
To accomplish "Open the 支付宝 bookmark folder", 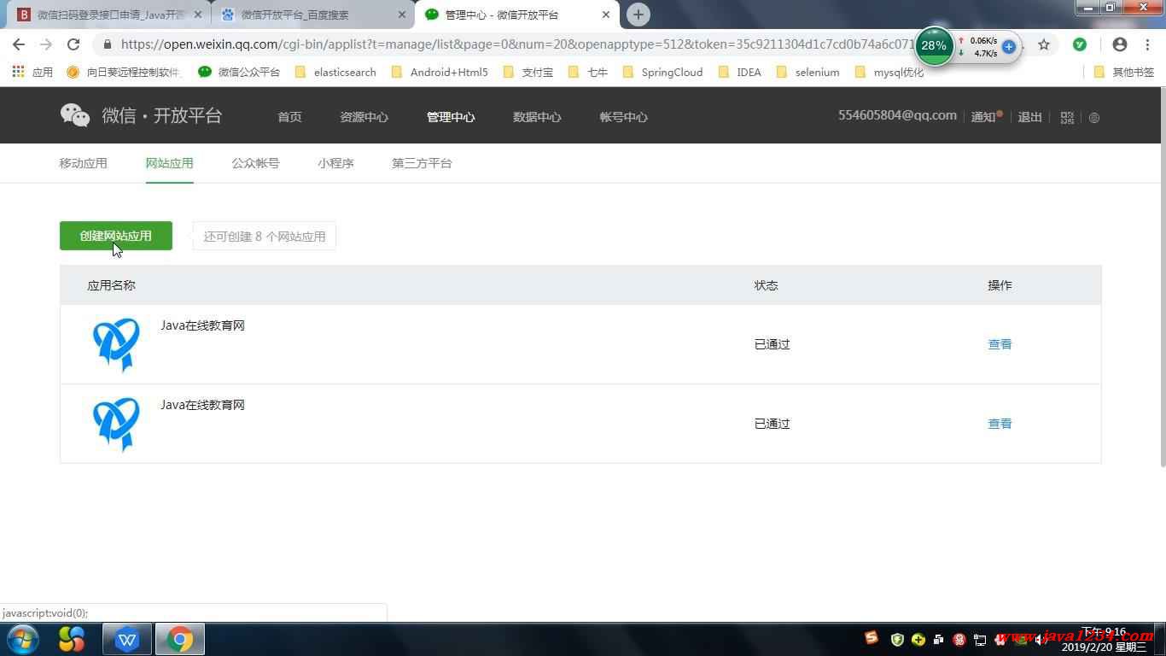I will click(x=528, y=72).
